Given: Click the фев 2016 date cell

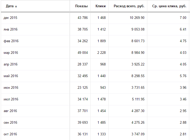Looking at the screenshot, I should coord(11,41).
